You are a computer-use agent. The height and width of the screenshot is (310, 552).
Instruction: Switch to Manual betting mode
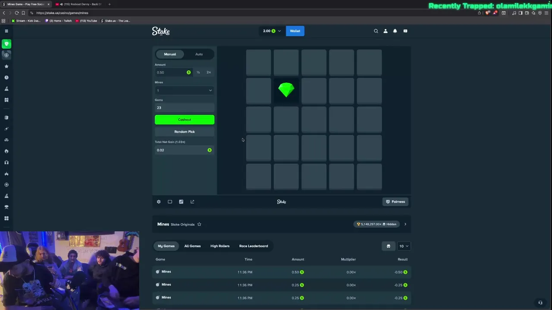(170, 54)
